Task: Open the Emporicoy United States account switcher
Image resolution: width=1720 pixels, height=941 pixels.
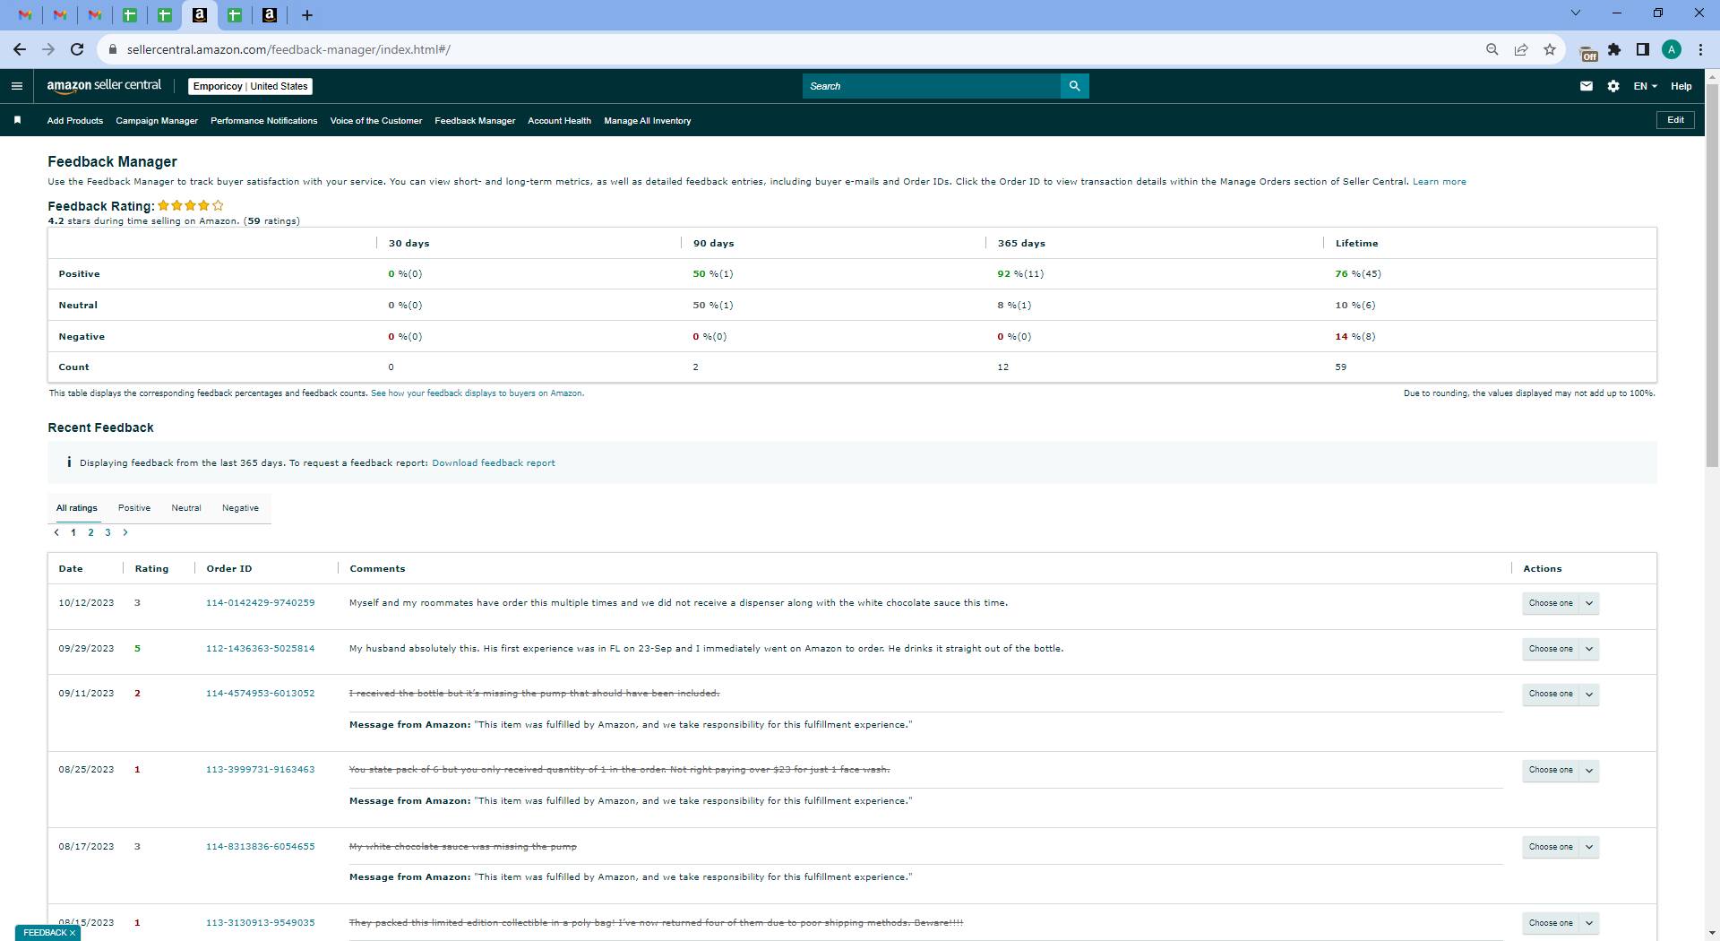Action: [250, 86]
